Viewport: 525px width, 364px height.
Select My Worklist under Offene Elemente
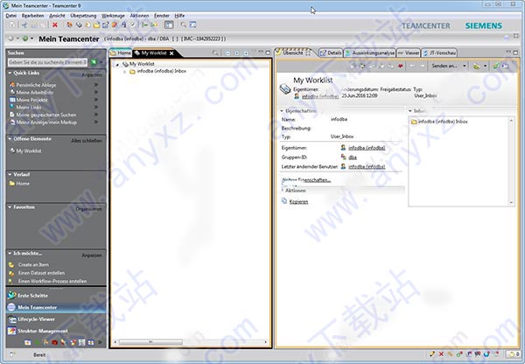click(29, 151)
